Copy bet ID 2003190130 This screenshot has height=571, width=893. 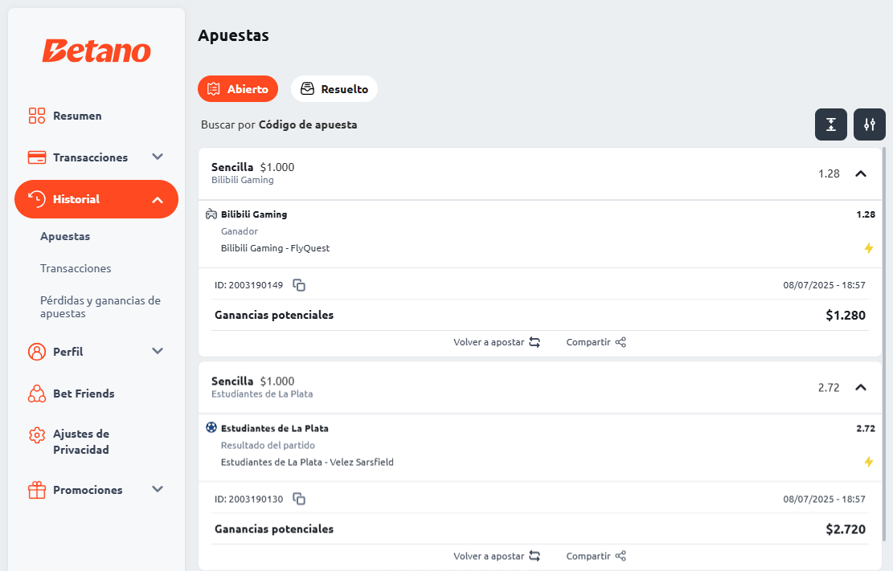pos(299,499)
